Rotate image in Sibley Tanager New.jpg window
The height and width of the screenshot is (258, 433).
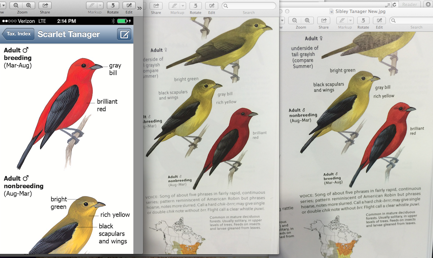363,20
